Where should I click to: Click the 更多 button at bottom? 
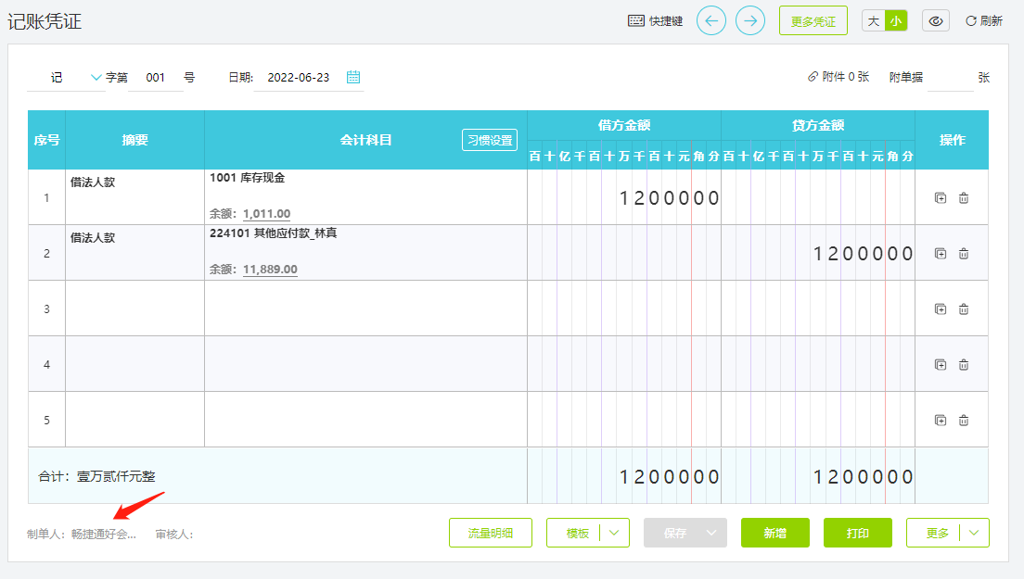tap(937, 533)
